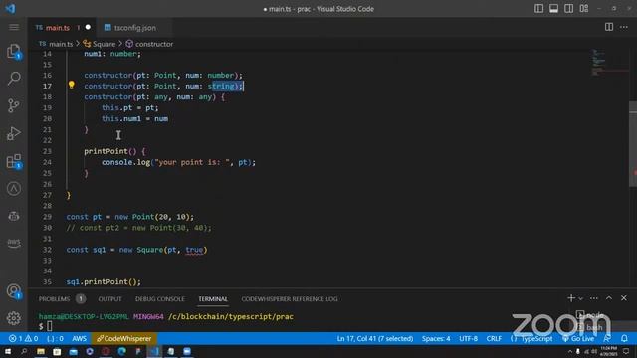Open editor More Actions menu
This screenshot has width=637, height=358.
pos(624,27)
